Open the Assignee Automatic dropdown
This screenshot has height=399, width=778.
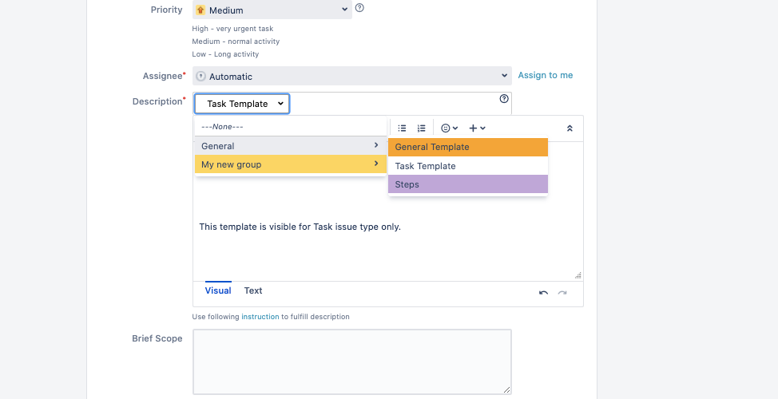351,76
